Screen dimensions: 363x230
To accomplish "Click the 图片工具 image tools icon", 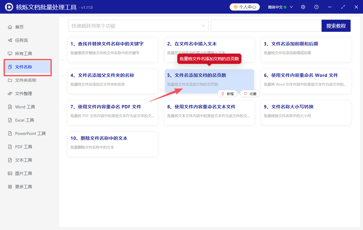I will (10, 173).
